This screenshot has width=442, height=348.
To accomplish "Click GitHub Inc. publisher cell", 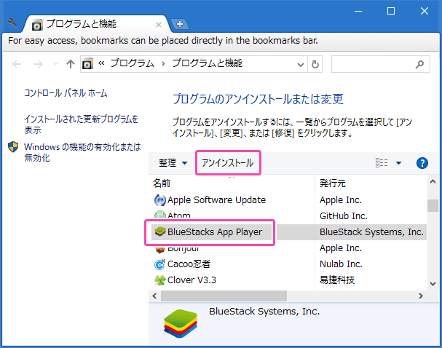I will coord(344,215).
